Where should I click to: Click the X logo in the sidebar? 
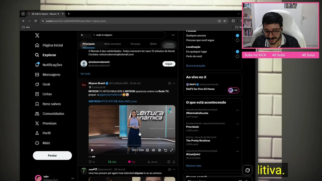click(x=37, y=35)
